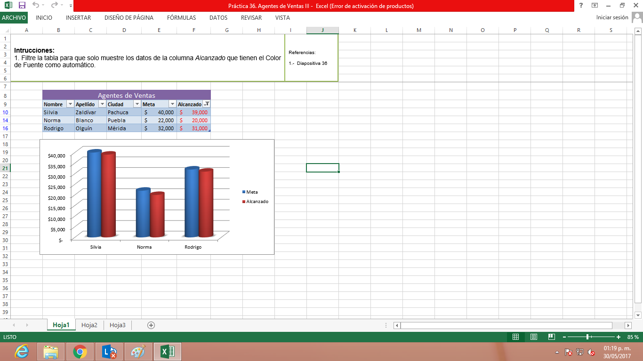The width and height of the screenshot is (643, 361).
Task: Open the FÓRMULAS ribbon tab
Action: (x=181, y=18)
